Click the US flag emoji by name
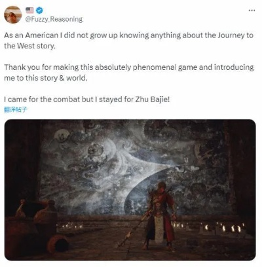The height and width of the screenshot is (267, 262). click(29, 10)
